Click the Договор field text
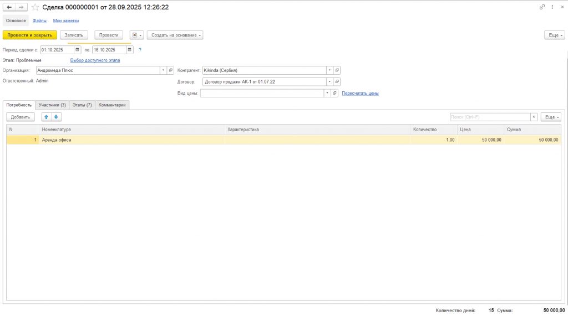This screenshot has height=316, width=568. click(x=264, y=82)
